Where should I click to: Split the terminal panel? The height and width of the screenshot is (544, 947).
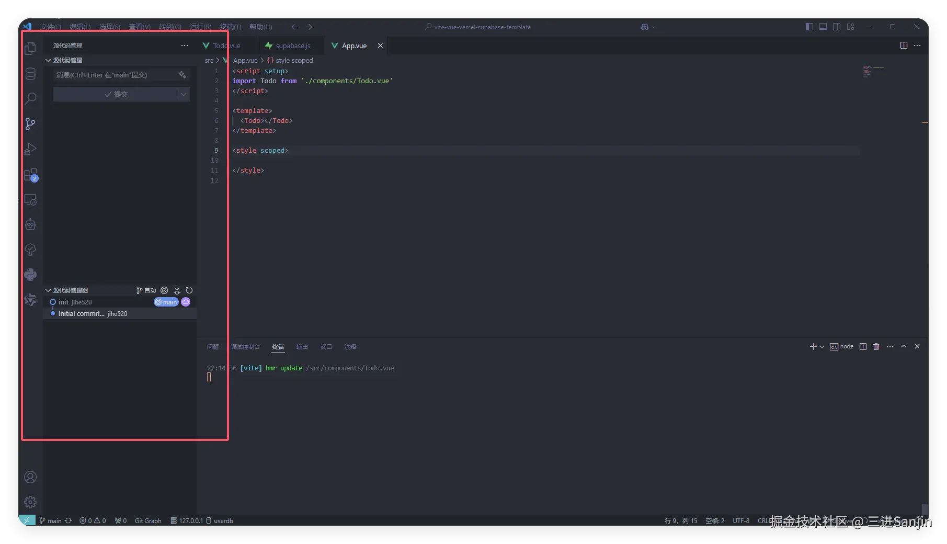[863, 346]
